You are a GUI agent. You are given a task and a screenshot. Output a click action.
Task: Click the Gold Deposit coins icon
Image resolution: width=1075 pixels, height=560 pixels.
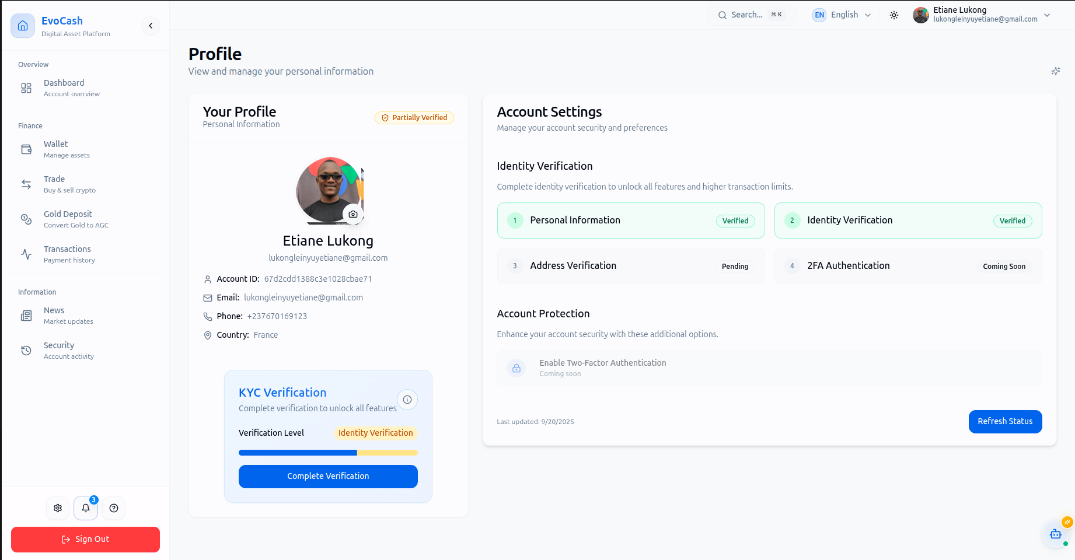point(26,219)
